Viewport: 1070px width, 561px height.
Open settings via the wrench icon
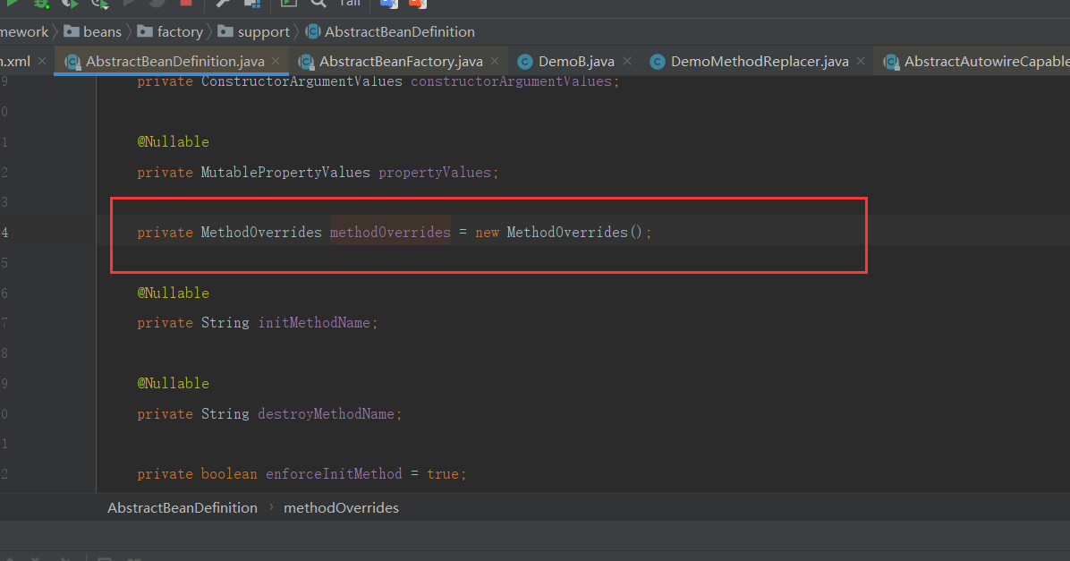point(223,3)
